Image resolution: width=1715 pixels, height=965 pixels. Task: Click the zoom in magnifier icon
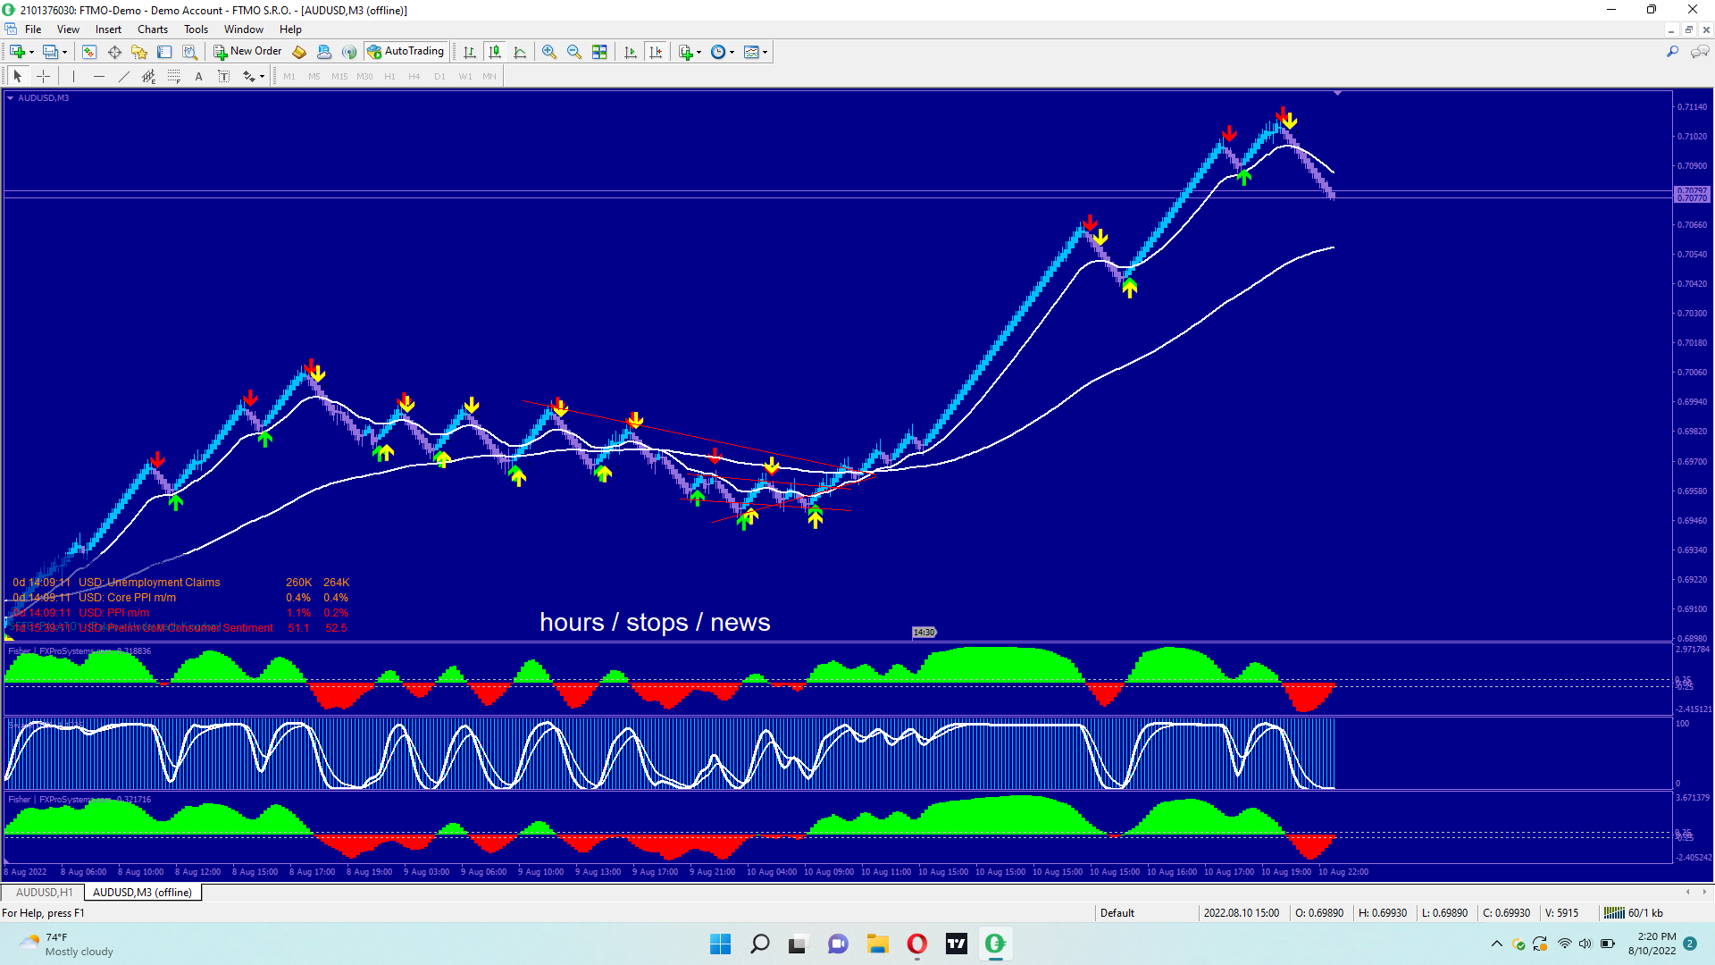[548, 52]
